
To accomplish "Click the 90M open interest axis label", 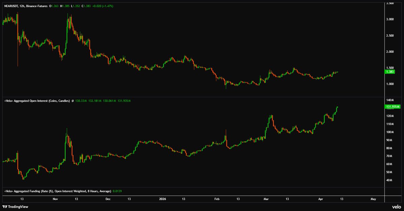I will coord(389,140).
